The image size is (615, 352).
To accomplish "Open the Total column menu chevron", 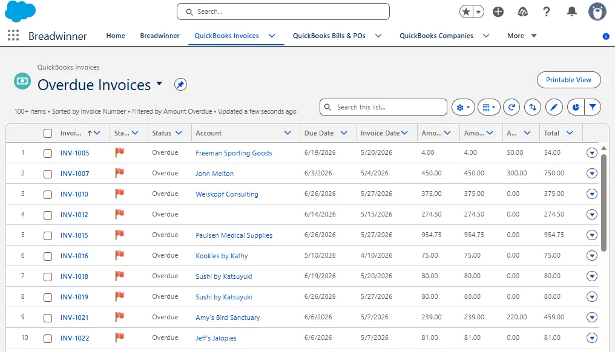I will click(570, 133).
